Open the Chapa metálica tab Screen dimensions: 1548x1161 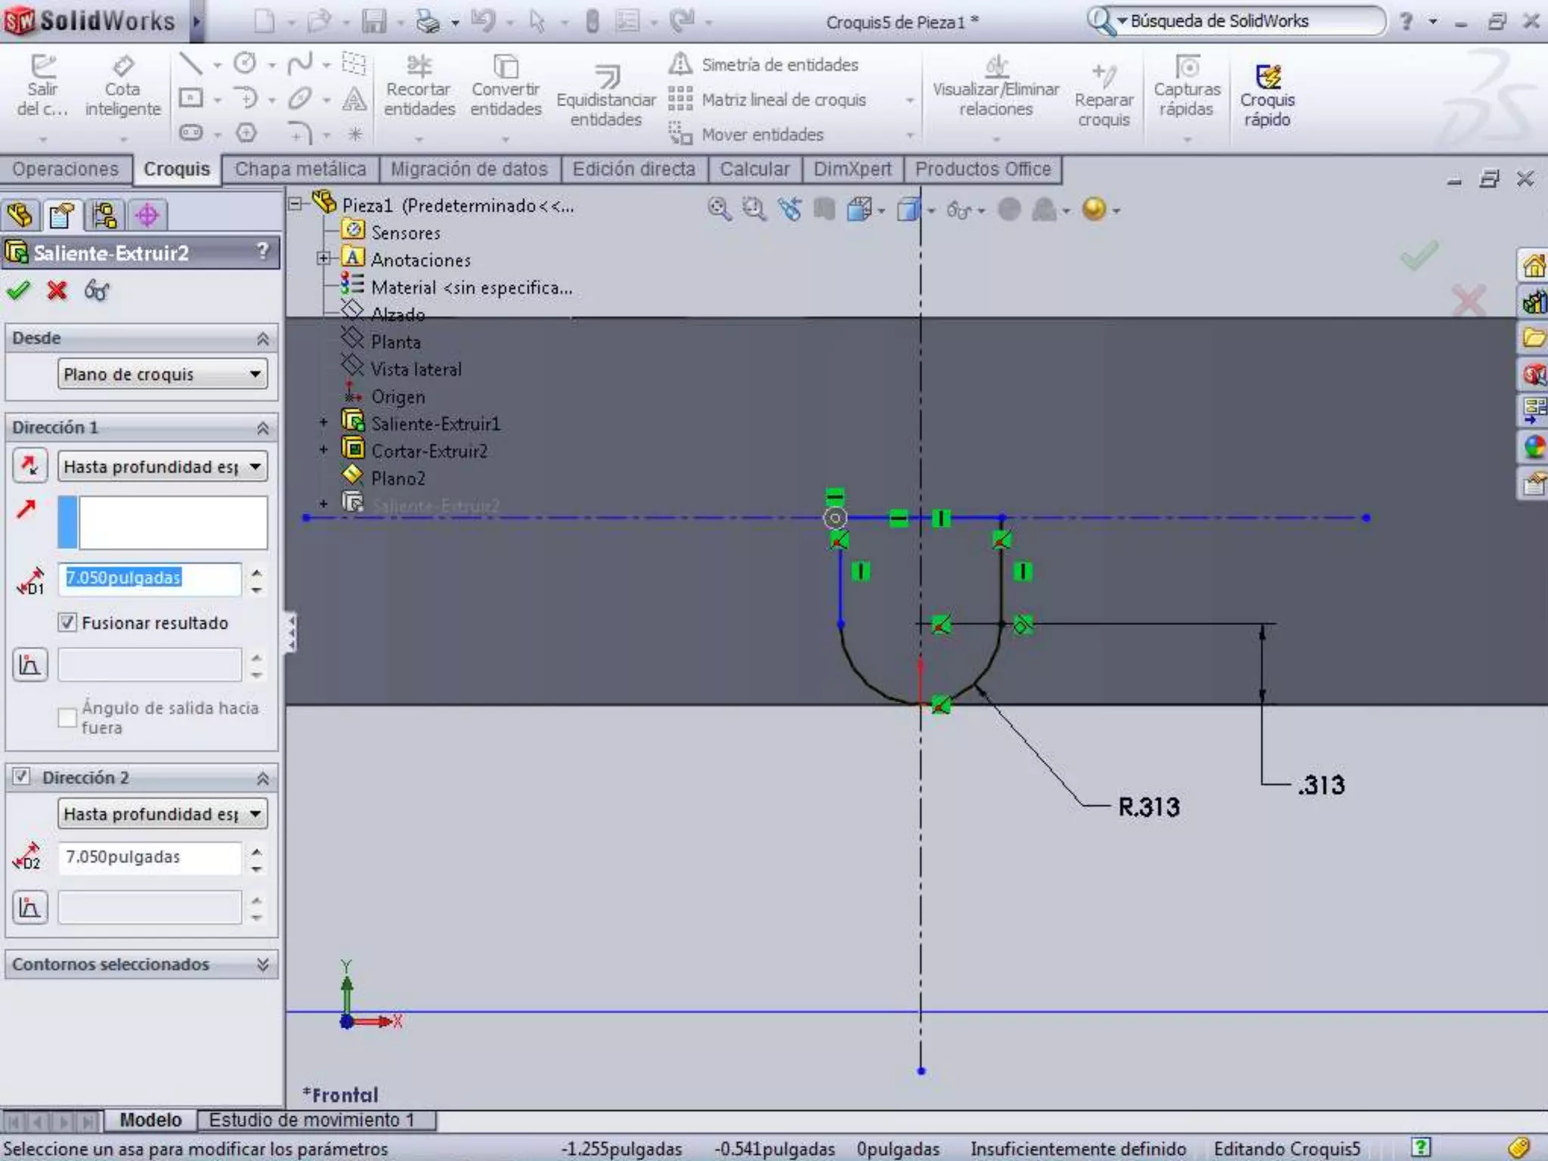(x=300, y=169)
